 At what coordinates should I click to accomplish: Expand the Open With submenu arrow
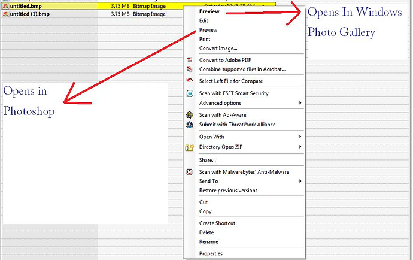point(300,137)
